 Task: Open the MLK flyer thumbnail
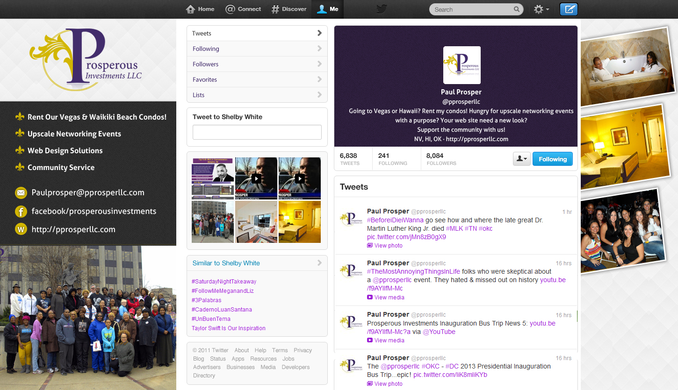[213, 178]
